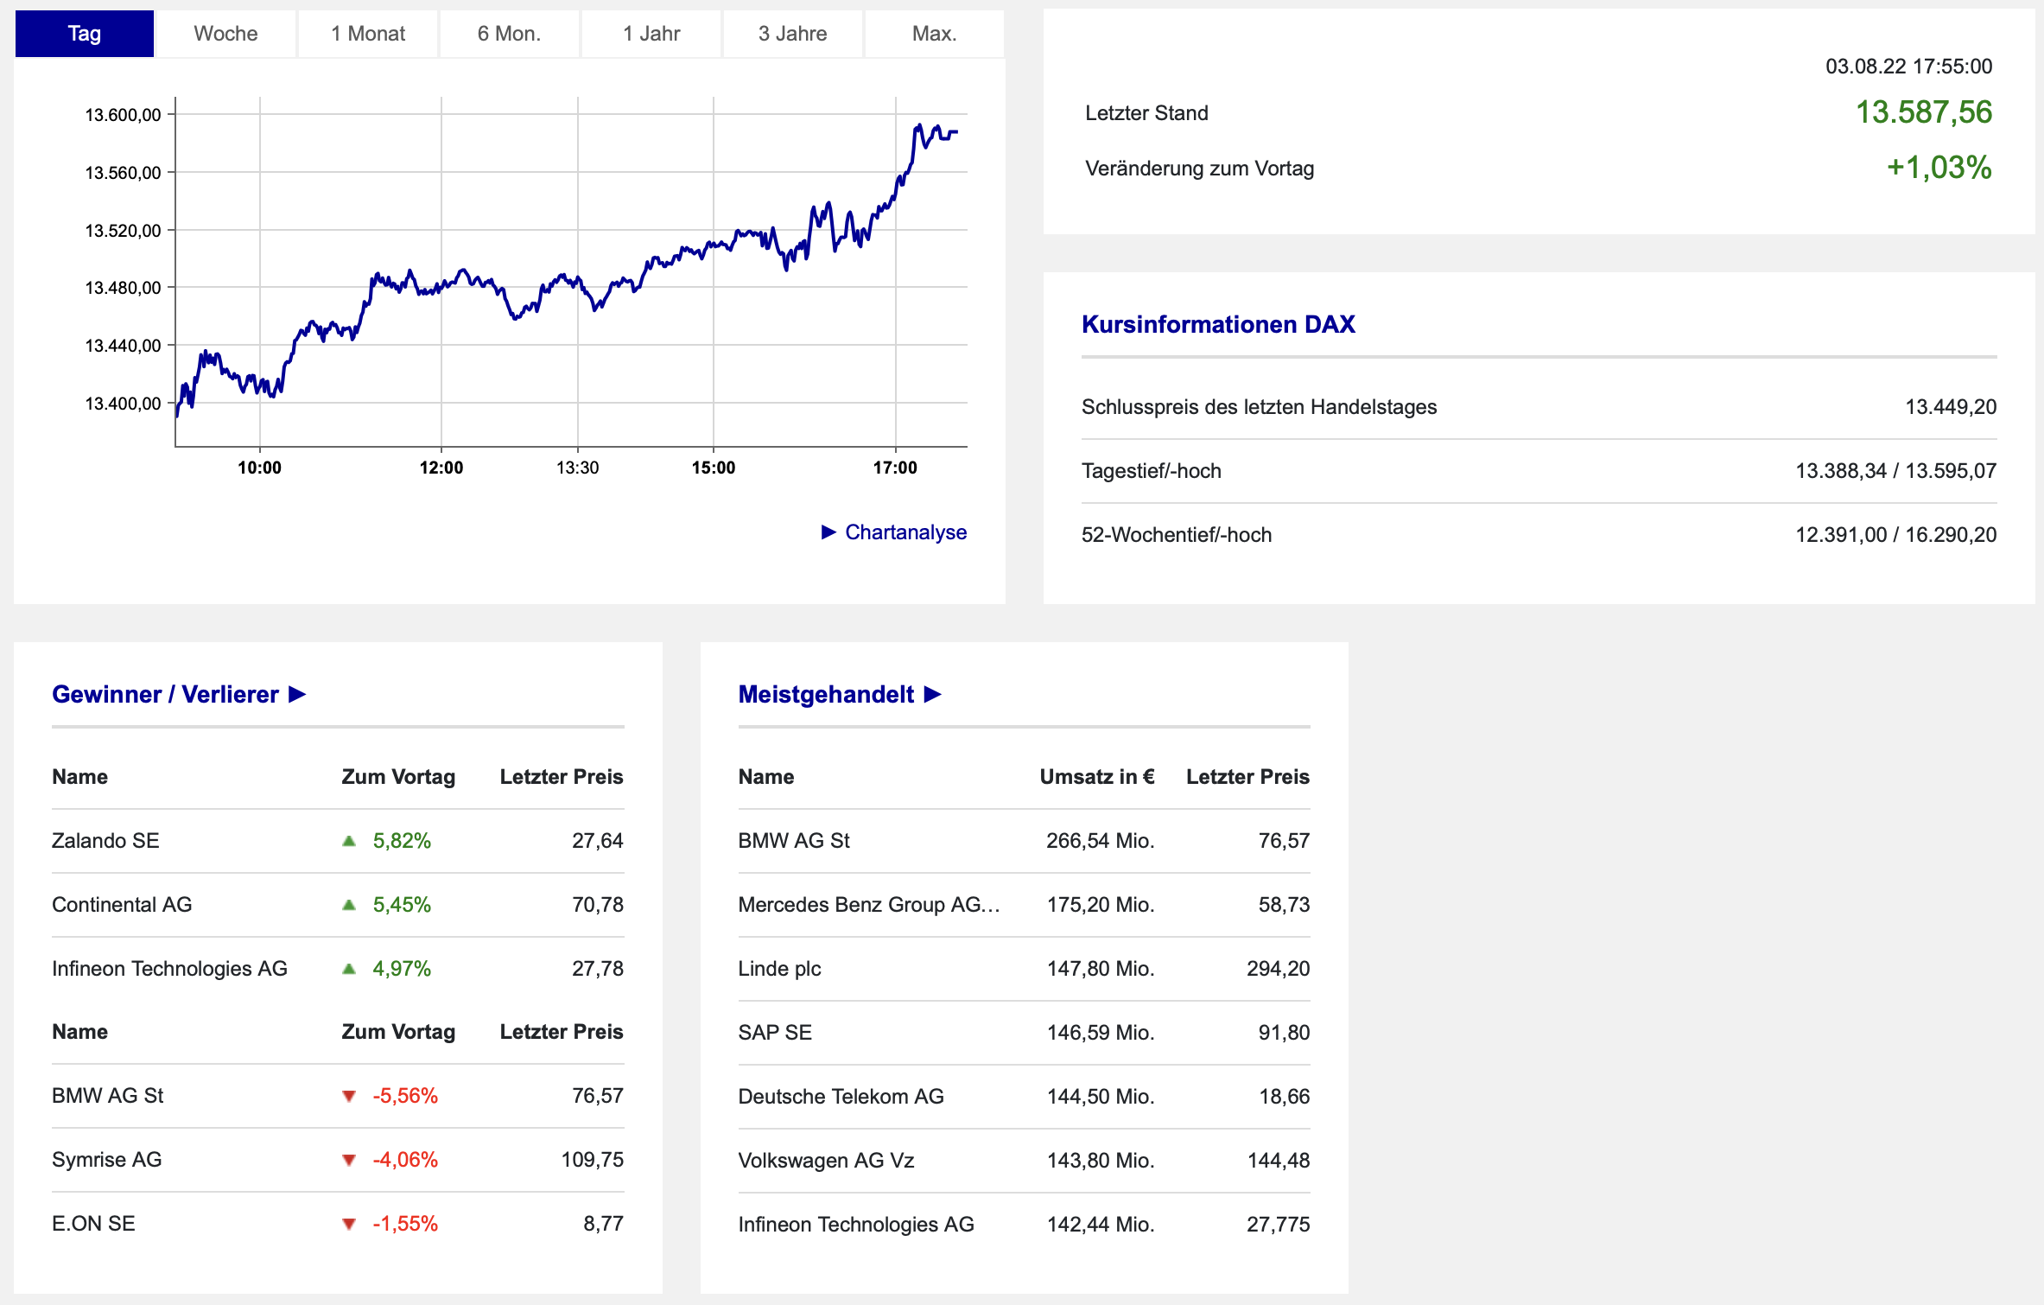Switch chart to 6 Mon. view
Screen dimensions: 2044x1305
(510, 34)
